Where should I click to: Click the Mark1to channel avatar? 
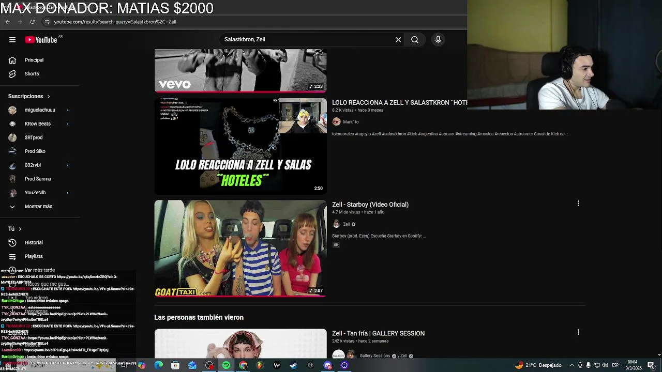pos(337,122)
